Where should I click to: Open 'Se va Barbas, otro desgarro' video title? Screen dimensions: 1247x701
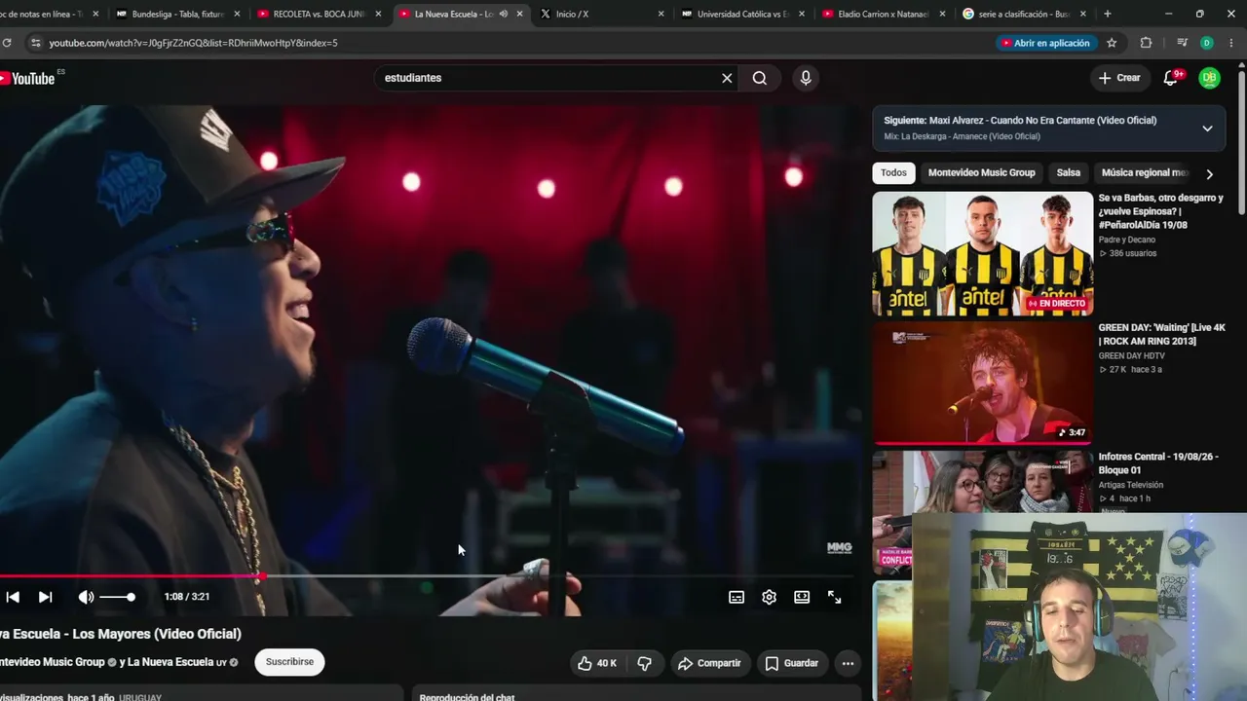(x=1161, y=211)
